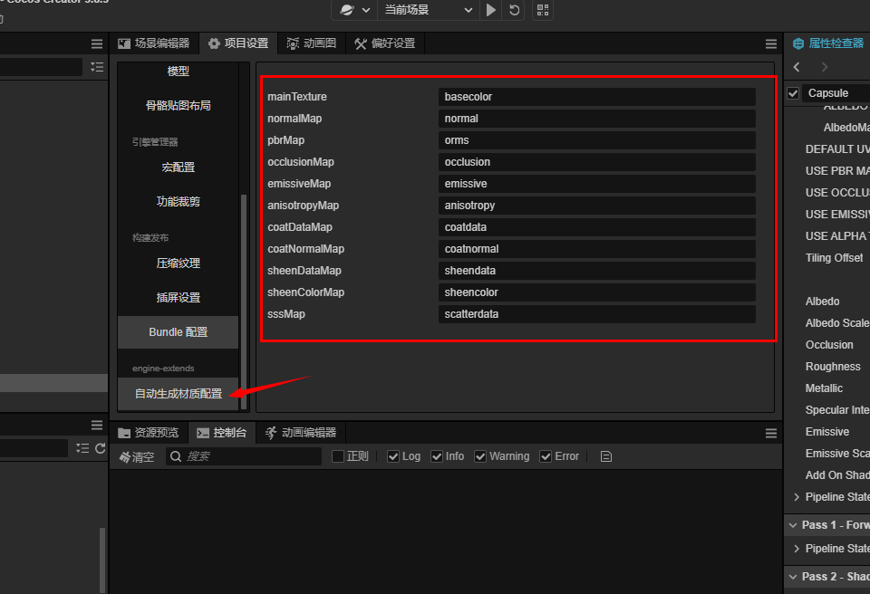The image size is (870, 594).
Task: Click the settings sidebar vertical scrollbar
Action: pyautogui.click(x=244, y=302)
